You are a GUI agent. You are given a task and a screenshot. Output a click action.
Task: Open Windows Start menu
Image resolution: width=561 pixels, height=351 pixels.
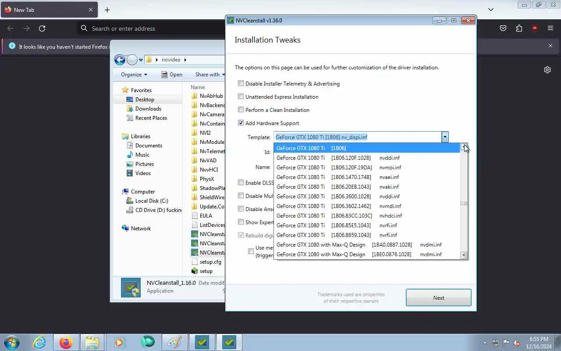click(12, 342)
